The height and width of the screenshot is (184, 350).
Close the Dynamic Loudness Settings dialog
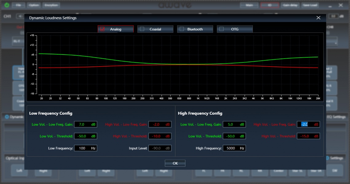tap(318, 18)
